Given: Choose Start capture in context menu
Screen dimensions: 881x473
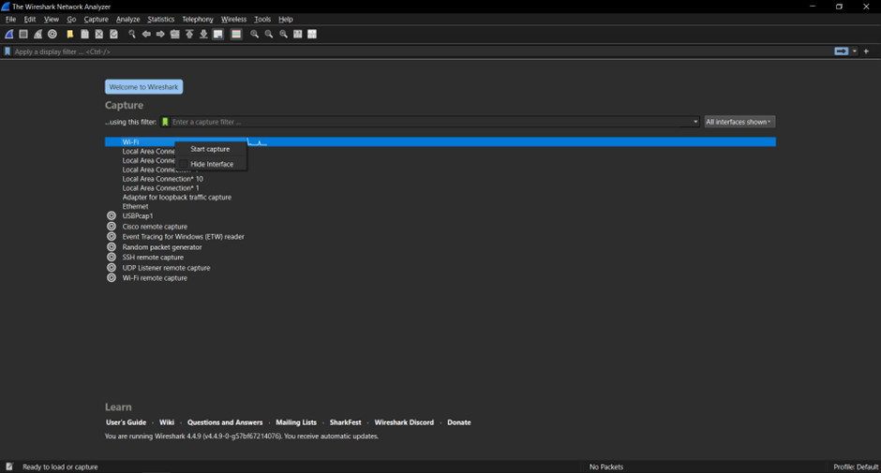Looking at the screenshot, I should pyautogui.click(x=211, y=149).
